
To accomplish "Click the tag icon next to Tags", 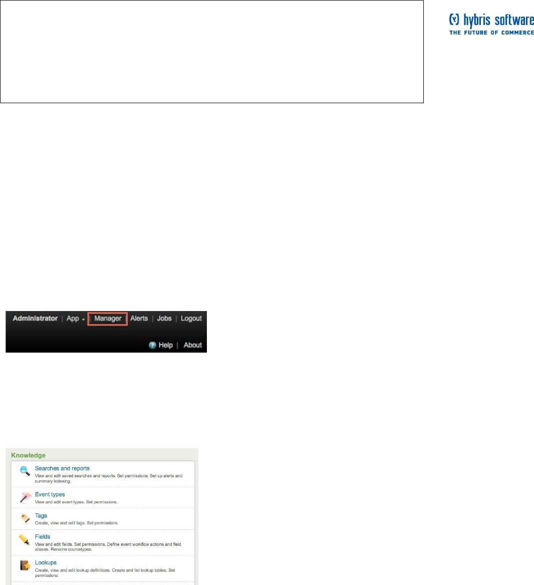I will click(25, 518).
